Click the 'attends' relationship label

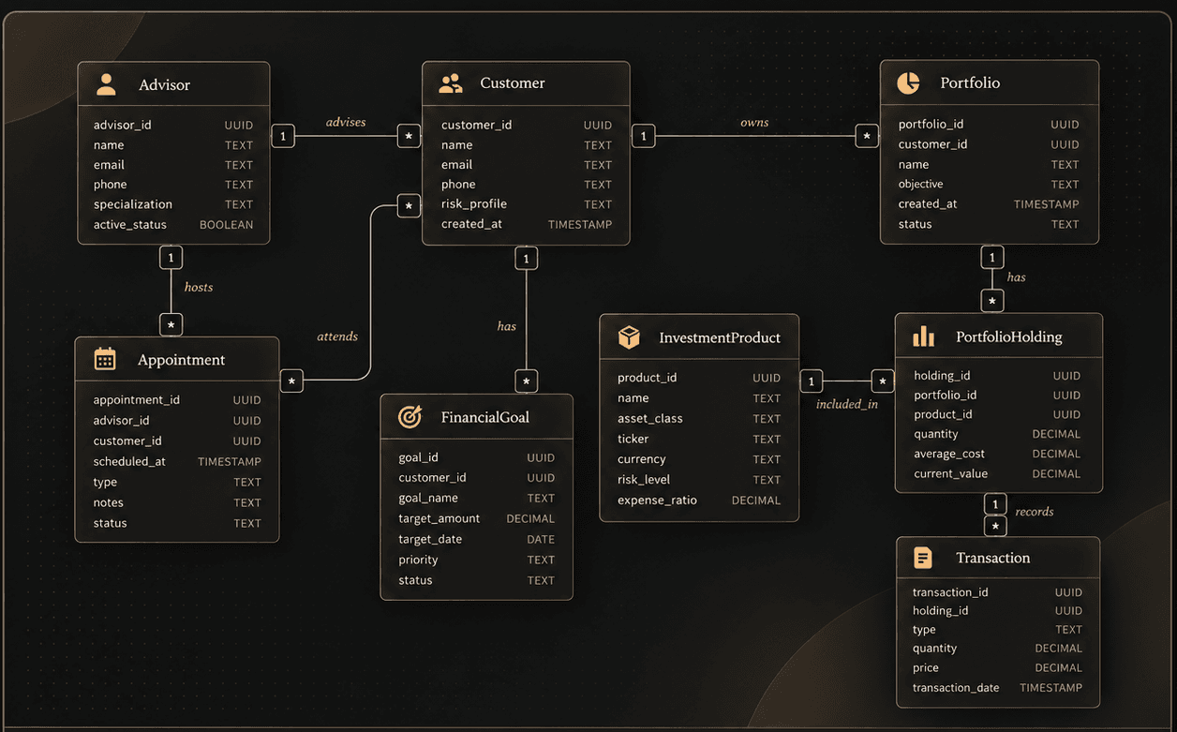[x=337, y=336]
